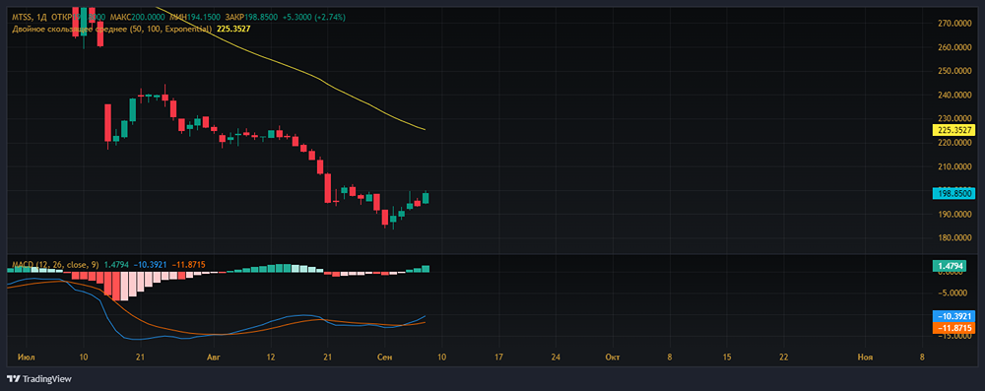Click the Окт label on time axis

[x=612, y=357]
